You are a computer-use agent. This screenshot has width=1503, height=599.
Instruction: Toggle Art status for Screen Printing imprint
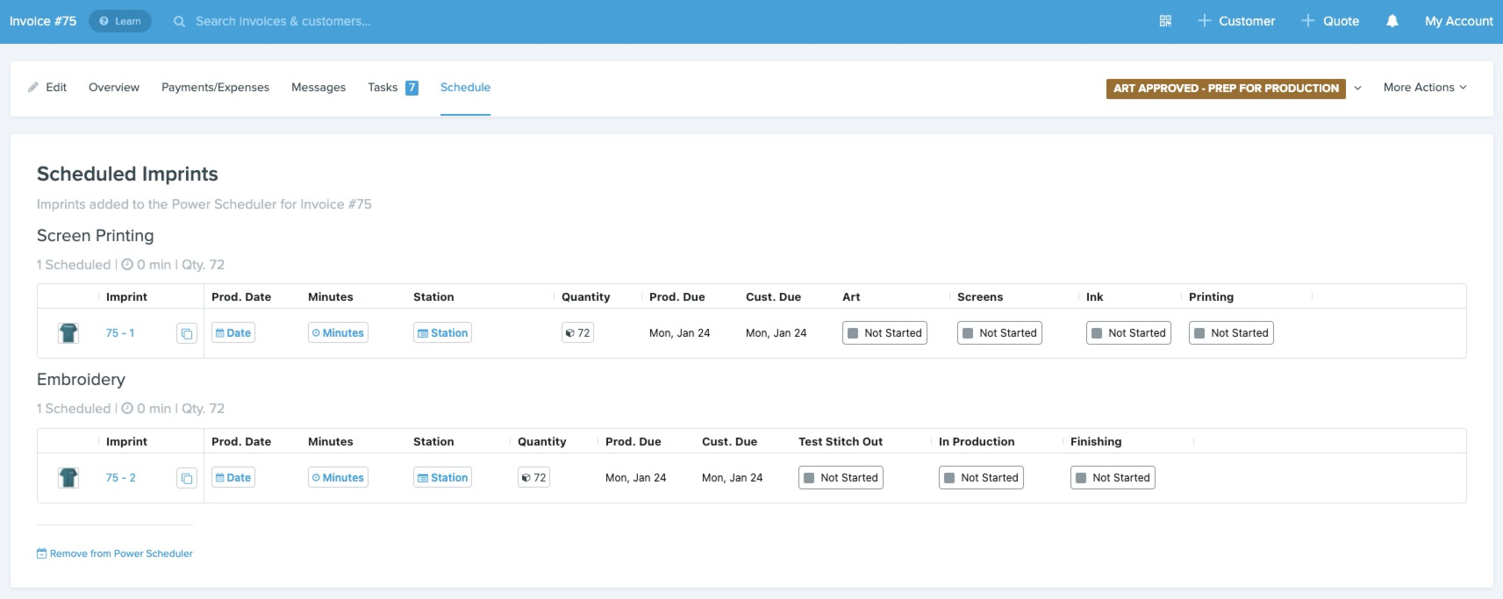[x=884, y=333]
